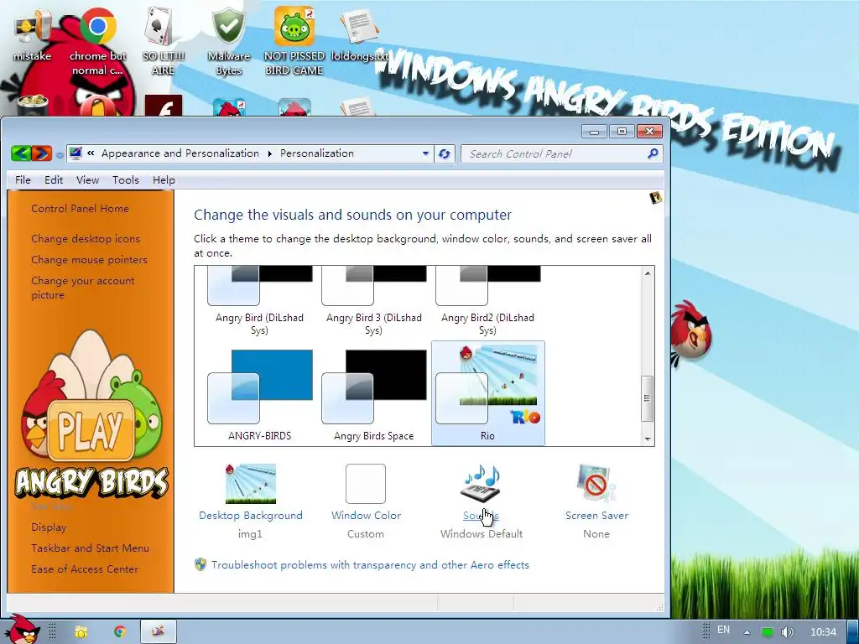Viewport: 859px width, 644px height.
Task: Open 'Taskbar and Start Menu' link
Action: pyautogui.click(x=90, y=548)
